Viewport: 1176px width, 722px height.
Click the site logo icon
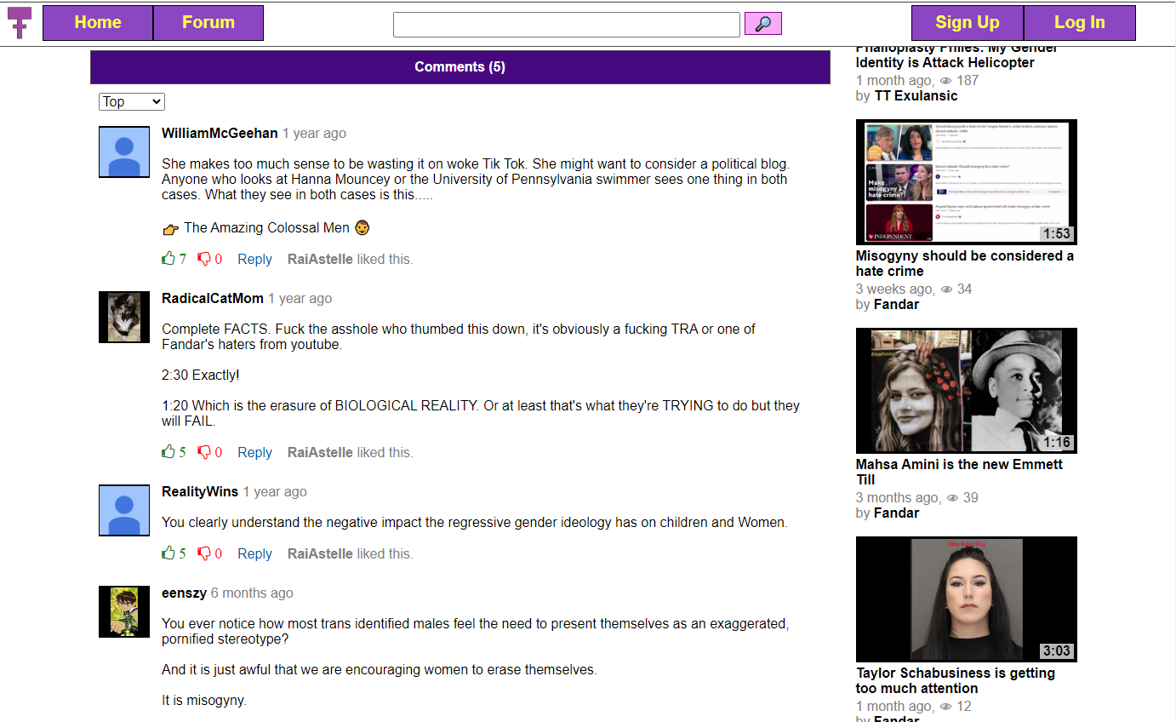tap(19, 23)
